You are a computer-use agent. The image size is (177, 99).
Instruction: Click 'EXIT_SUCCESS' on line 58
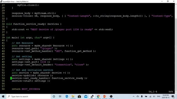(x=30, y=89)
